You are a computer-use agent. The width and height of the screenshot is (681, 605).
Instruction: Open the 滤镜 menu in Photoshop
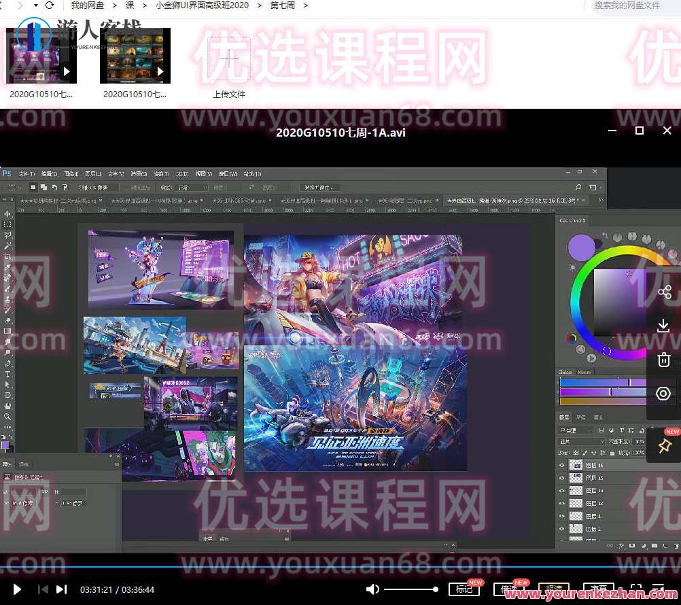click(x=160, y=175)
